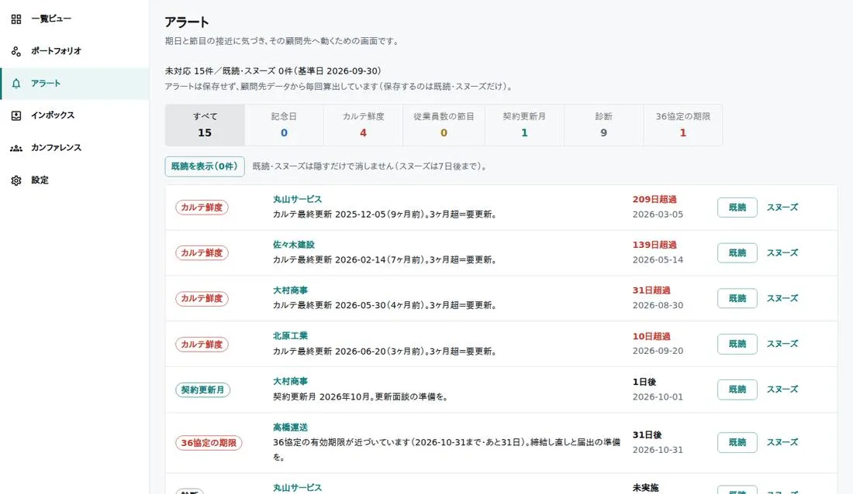Go to ポートフォリオ page

pyautogui.click(x=74, y=51)
